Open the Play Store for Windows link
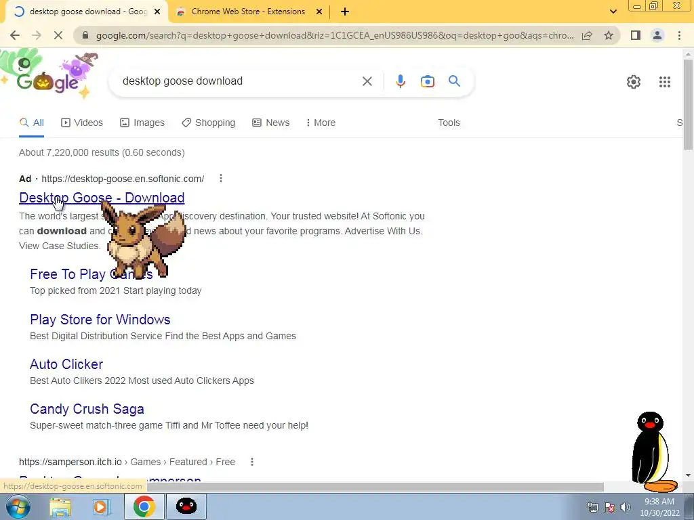 point(100,320)
